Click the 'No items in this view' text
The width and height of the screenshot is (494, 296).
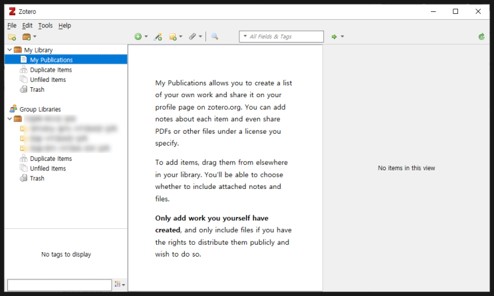(x=406, y=168)
